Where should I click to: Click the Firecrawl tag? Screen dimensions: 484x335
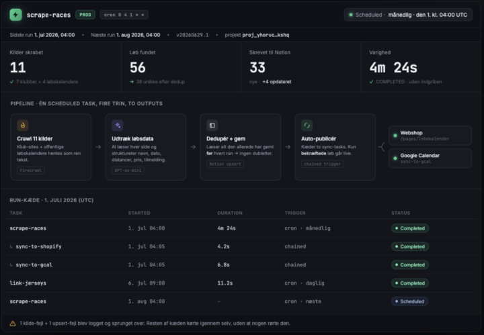pyautogui.click(x=31, y=171)
